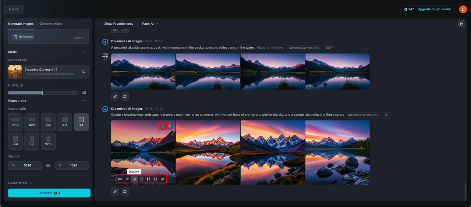This screenshot has width=471, height=207.
Task: Click the Quality slider track
Action: click(43, 93)
